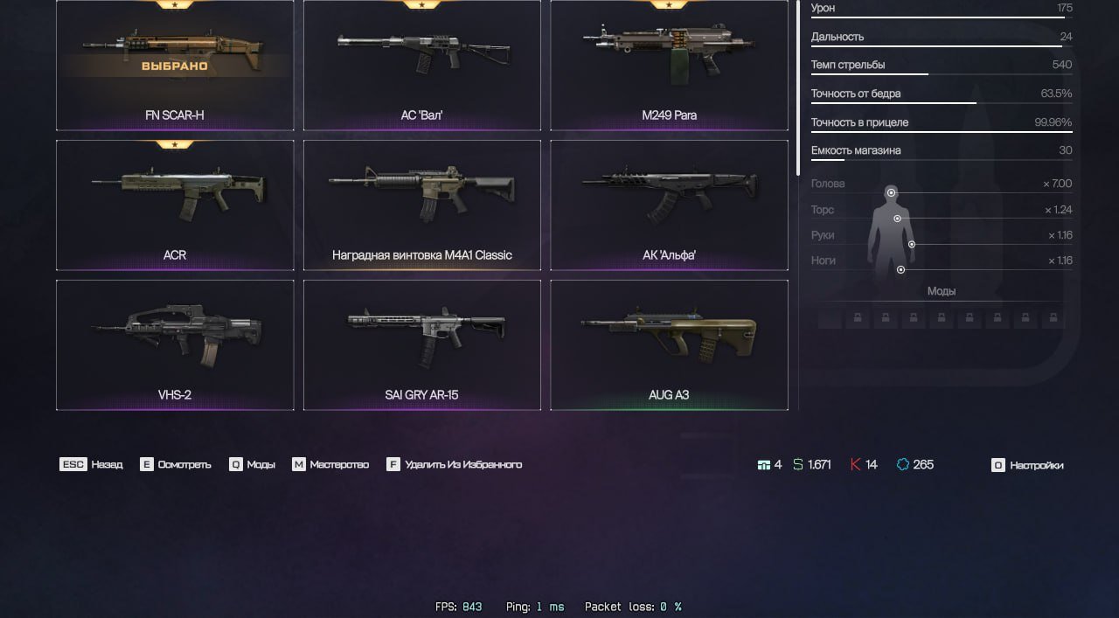
Task: Click the weapon list vertical scrollbar
Action: pyautogui.click(x=798, y=87)
